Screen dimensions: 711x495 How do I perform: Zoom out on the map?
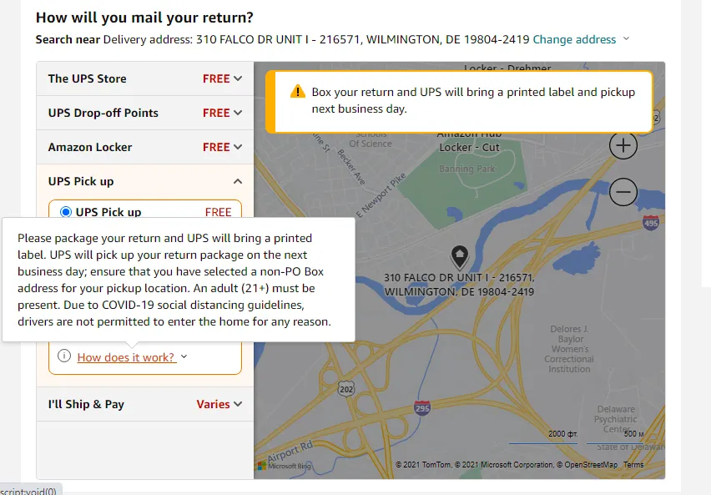623,193
